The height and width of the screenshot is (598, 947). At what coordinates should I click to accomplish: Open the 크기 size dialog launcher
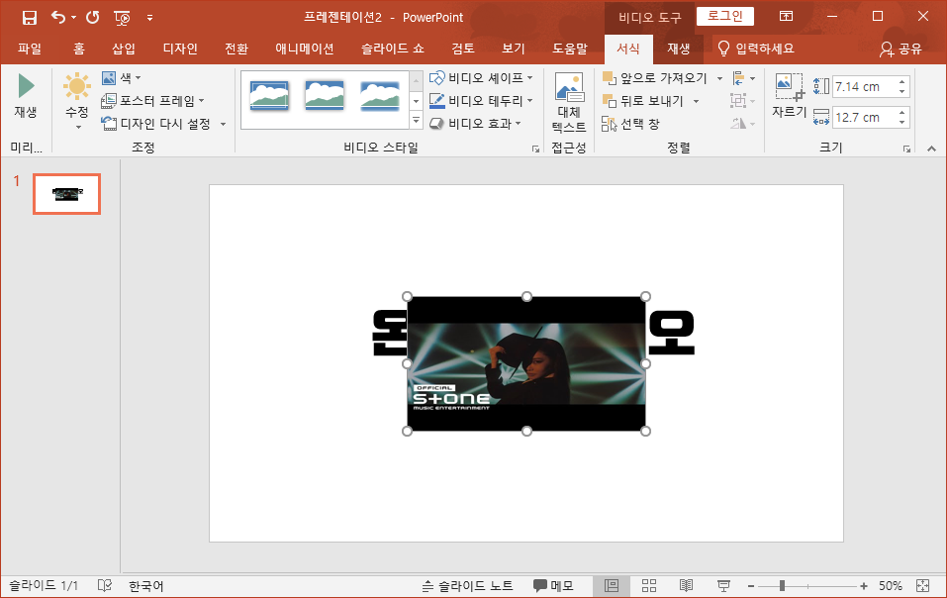click(x=906, y=149)
